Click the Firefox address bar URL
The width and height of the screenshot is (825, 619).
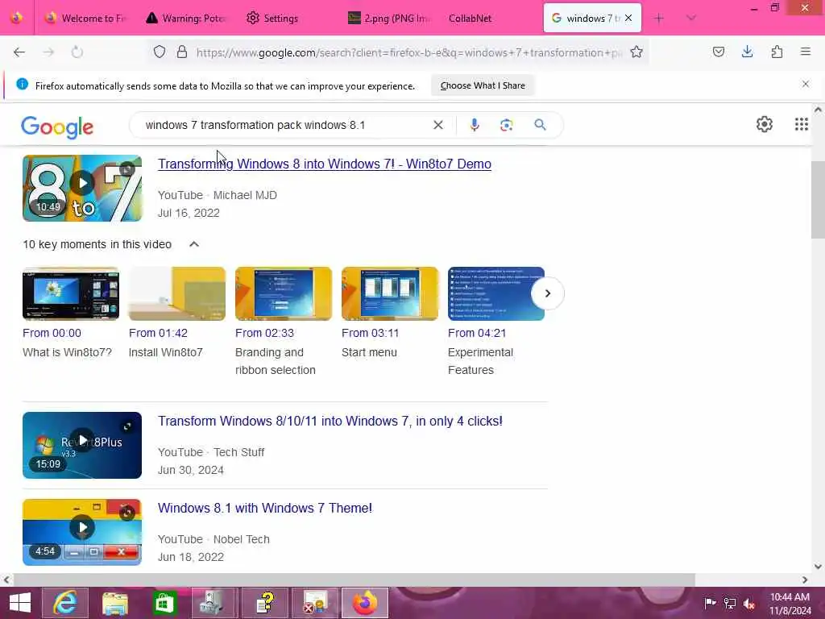pos(409,52)
